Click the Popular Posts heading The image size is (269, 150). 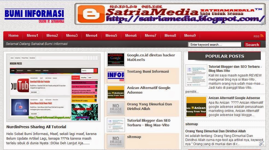224,56
